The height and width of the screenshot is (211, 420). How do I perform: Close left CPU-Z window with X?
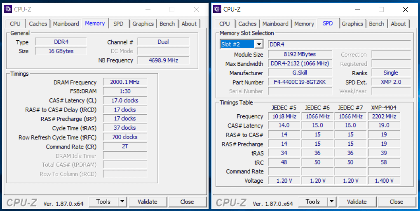(x=196, y=9)
